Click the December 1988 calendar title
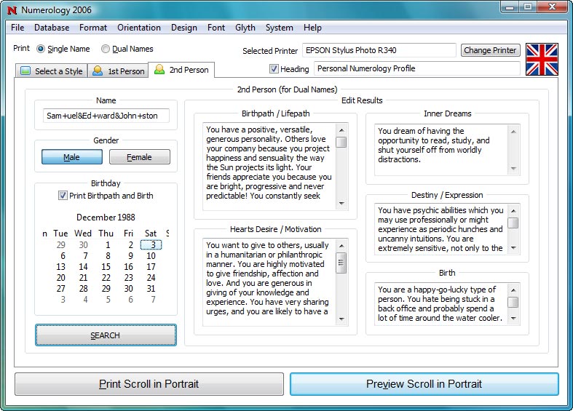 pos(106,218)
